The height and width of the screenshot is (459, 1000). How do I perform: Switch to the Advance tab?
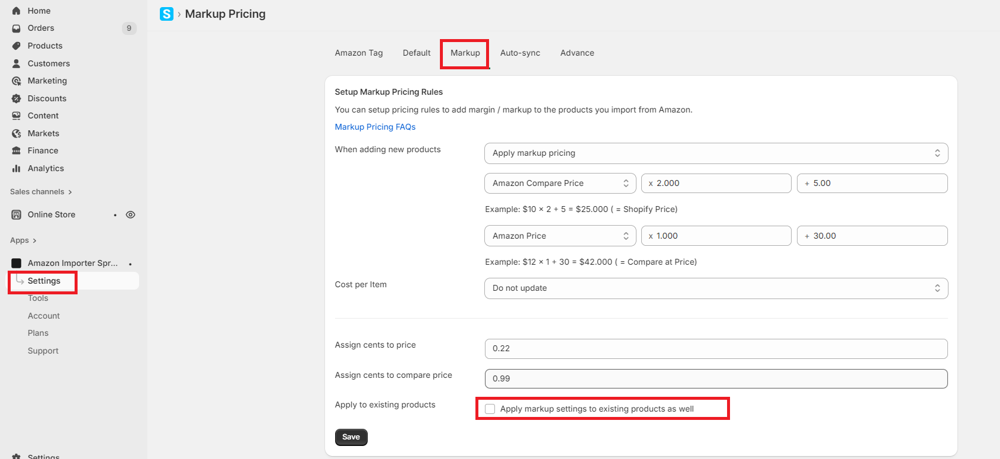[577, 53]
